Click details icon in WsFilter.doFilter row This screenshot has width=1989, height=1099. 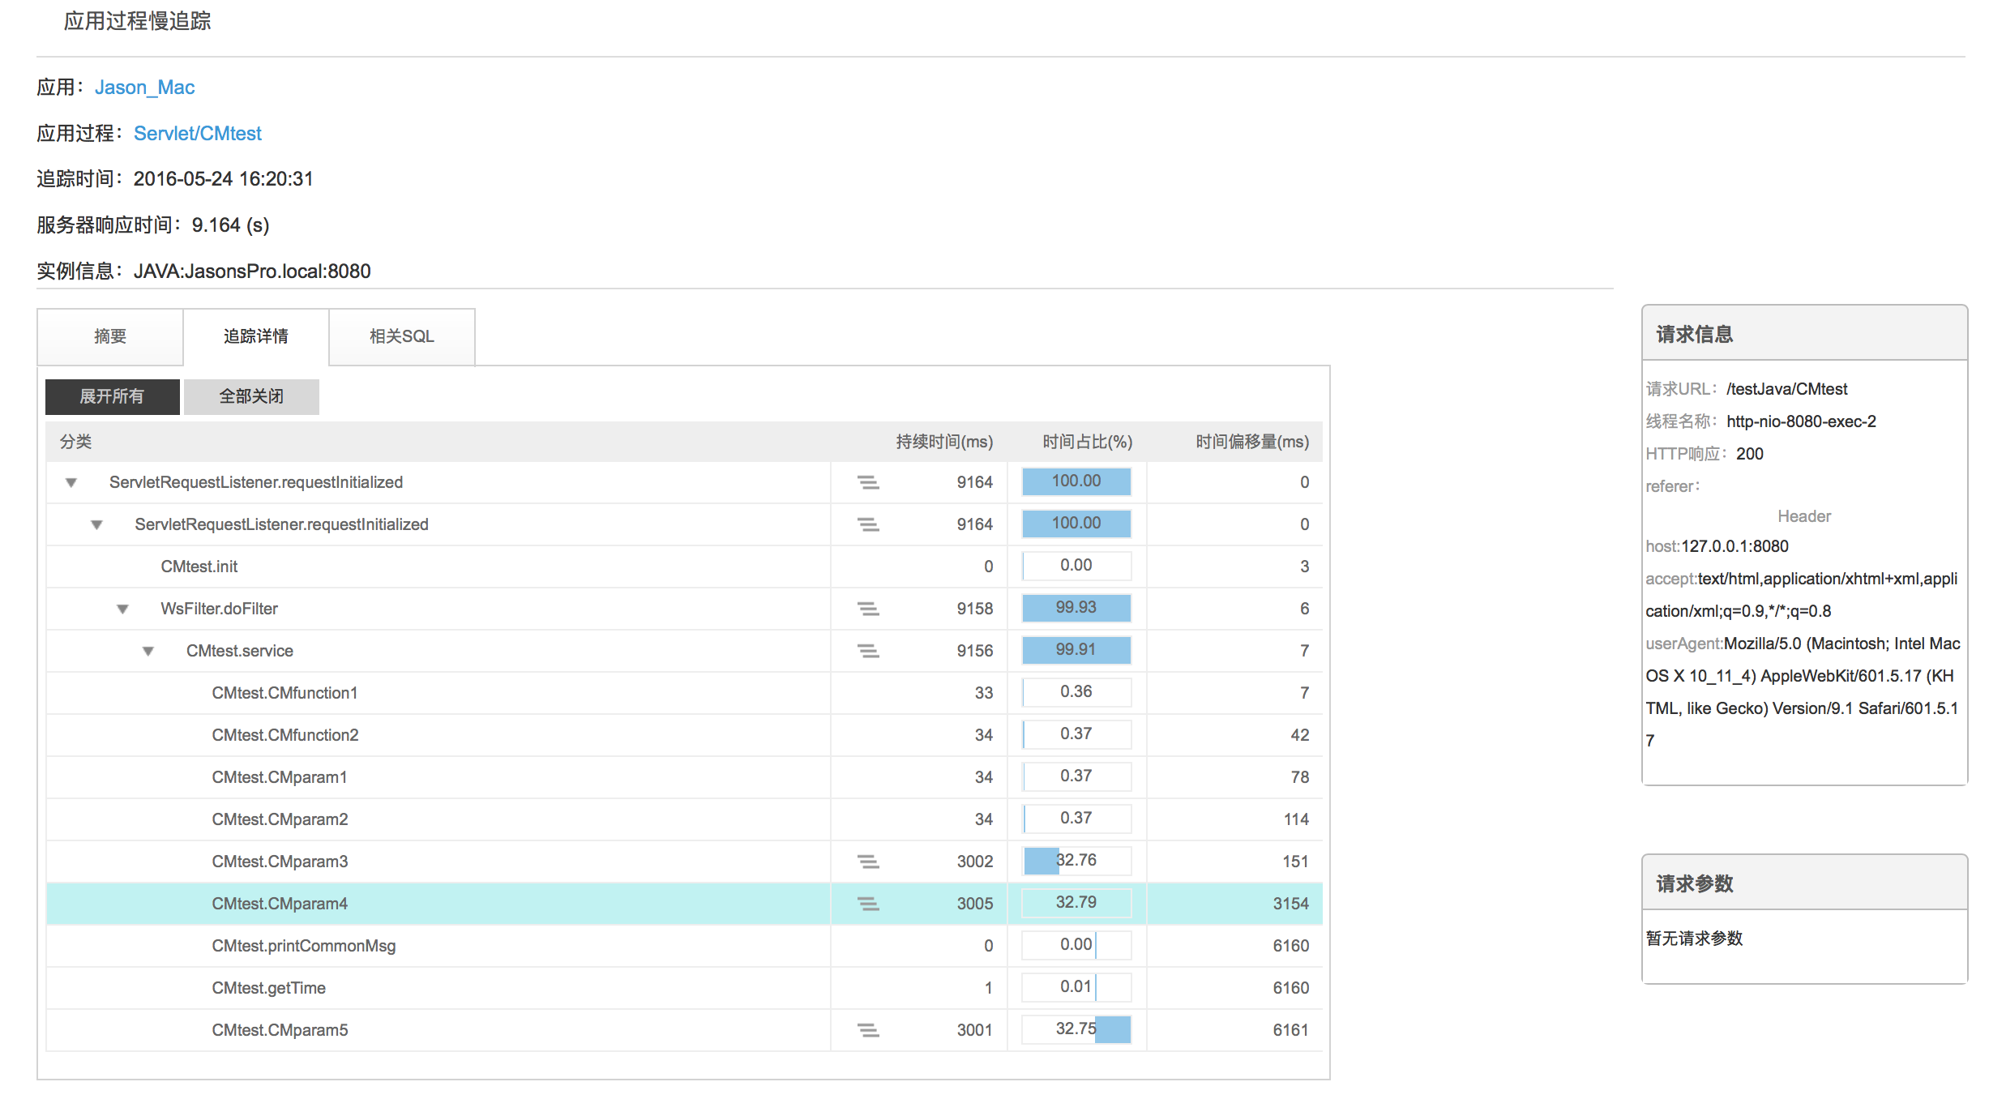click(868, 609)
